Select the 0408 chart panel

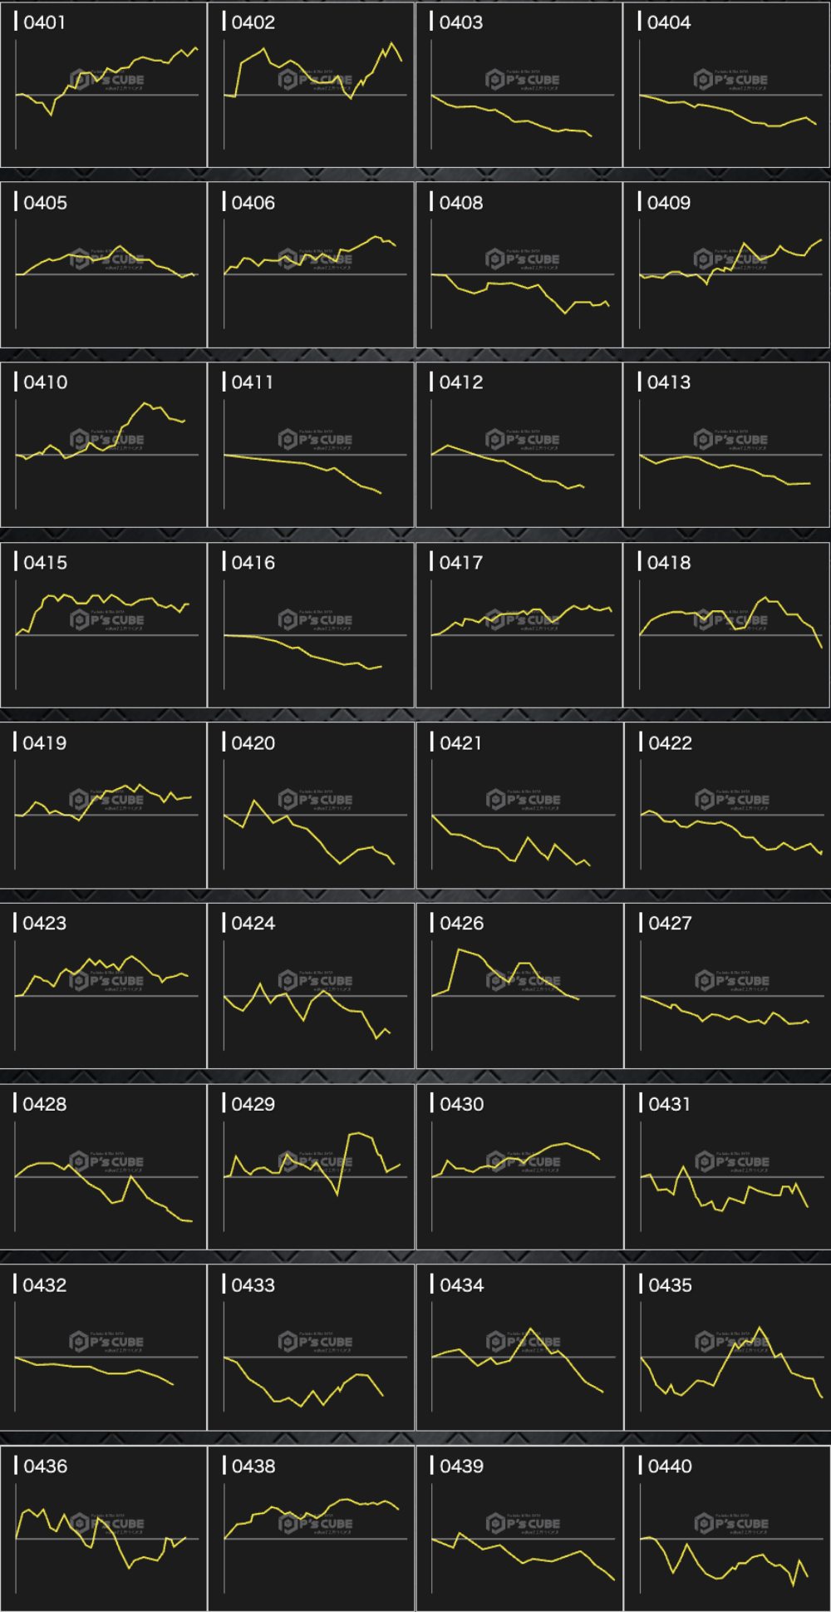point(519,265)
